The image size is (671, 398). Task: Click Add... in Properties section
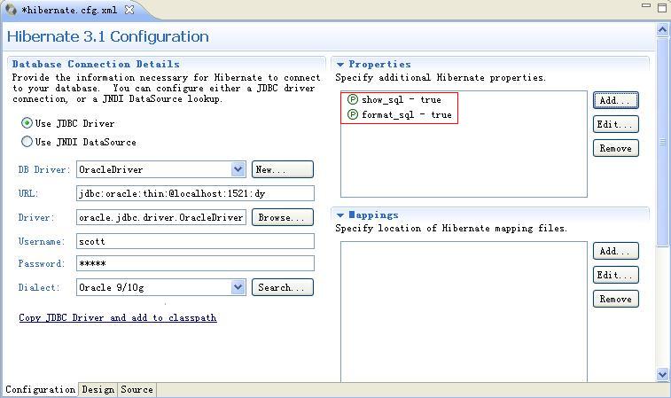pyautogui.click(x=616, y=100)
